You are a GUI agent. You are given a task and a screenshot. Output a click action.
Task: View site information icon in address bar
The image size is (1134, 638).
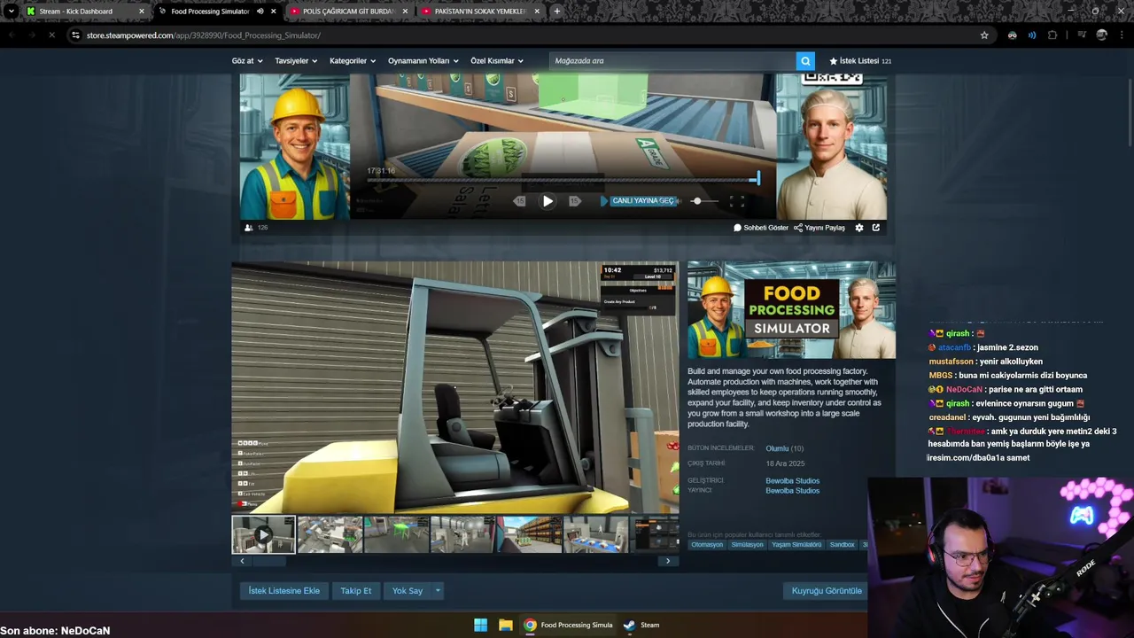[75, 35]
